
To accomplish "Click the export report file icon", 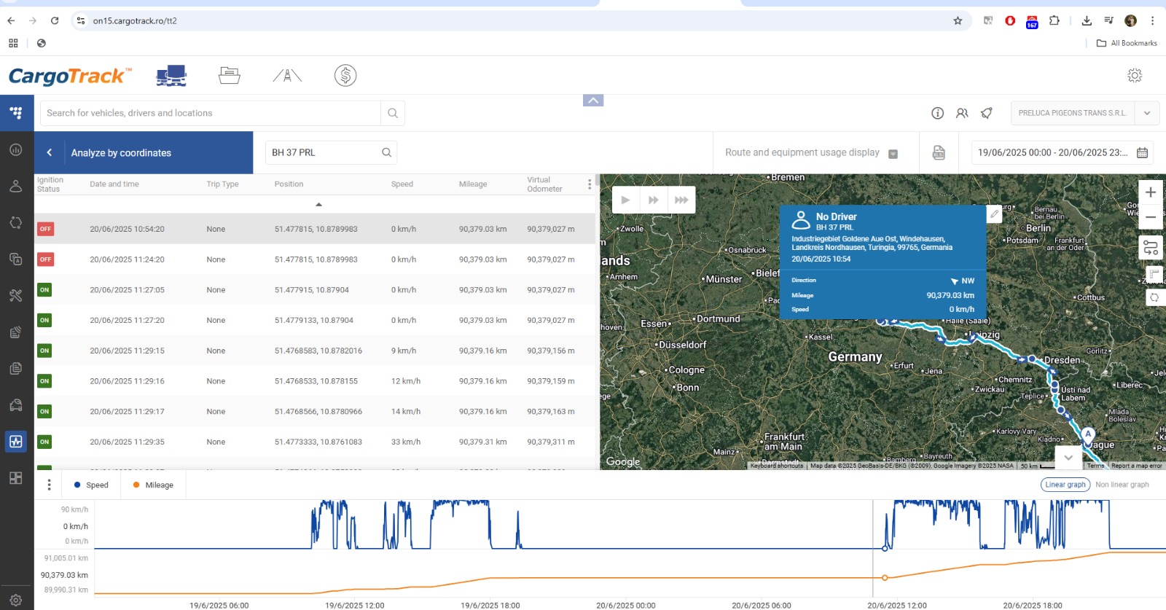I will pyautogui.click(x=939, y=152).
